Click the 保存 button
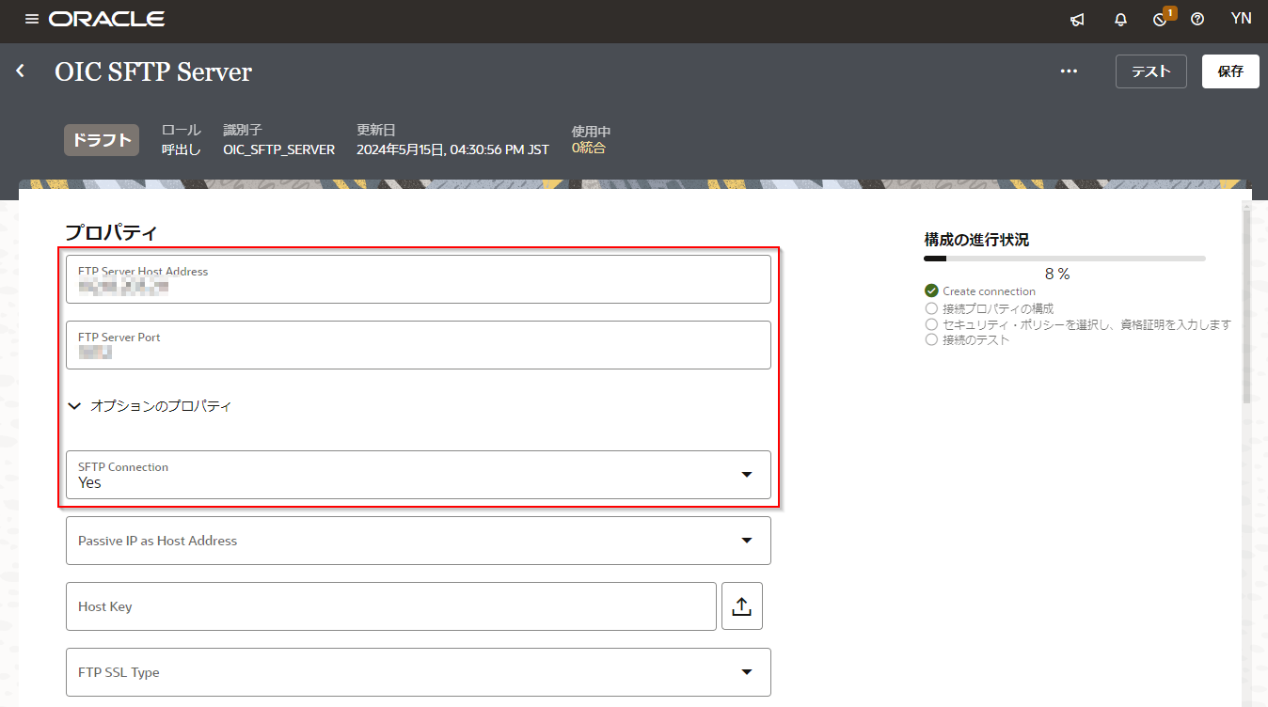Viewport: 1268px width, 707px height. pyautogui.click(x=1230, y=71)
